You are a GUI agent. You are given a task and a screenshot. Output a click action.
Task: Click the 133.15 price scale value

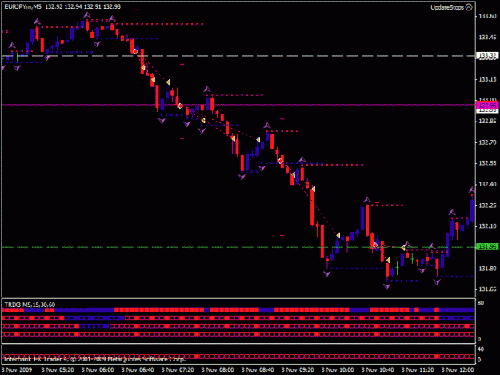click(487, 79)
